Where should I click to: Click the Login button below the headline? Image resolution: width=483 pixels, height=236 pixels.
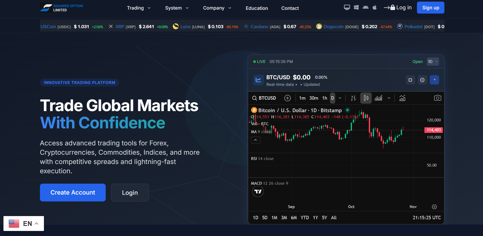pos(130,192)
